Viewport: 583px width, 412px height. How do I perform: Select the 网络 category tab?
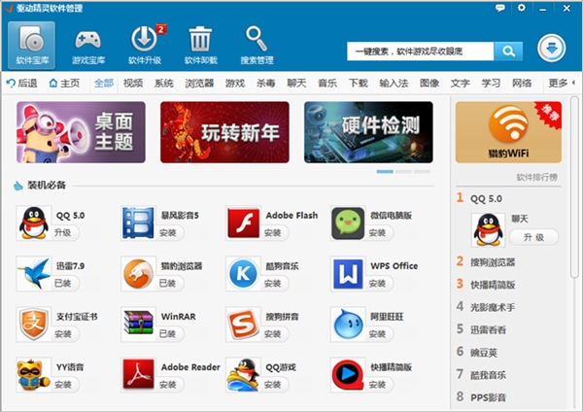[522, 83]
